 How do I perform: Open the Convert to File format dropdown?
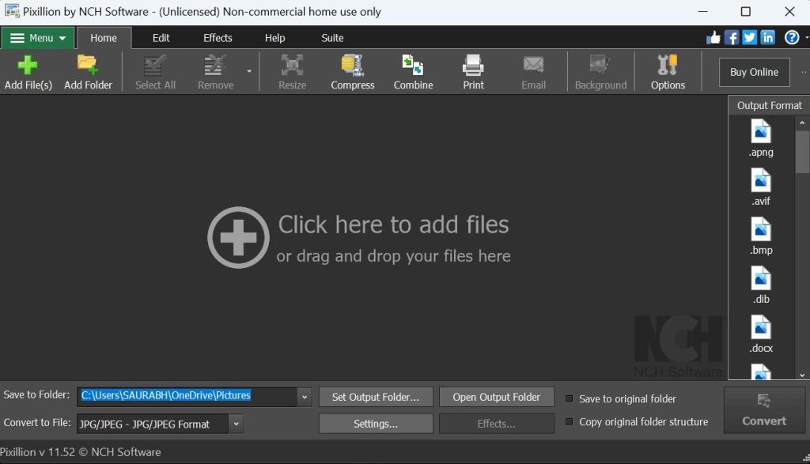click(x=236, y=424)
